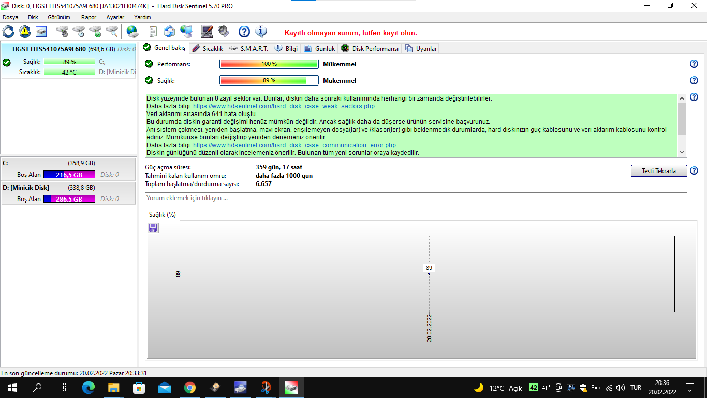Click the Performans 100 % progress bar
The width and height of the screenshot is (707, 398).
(x=269, y=64)
